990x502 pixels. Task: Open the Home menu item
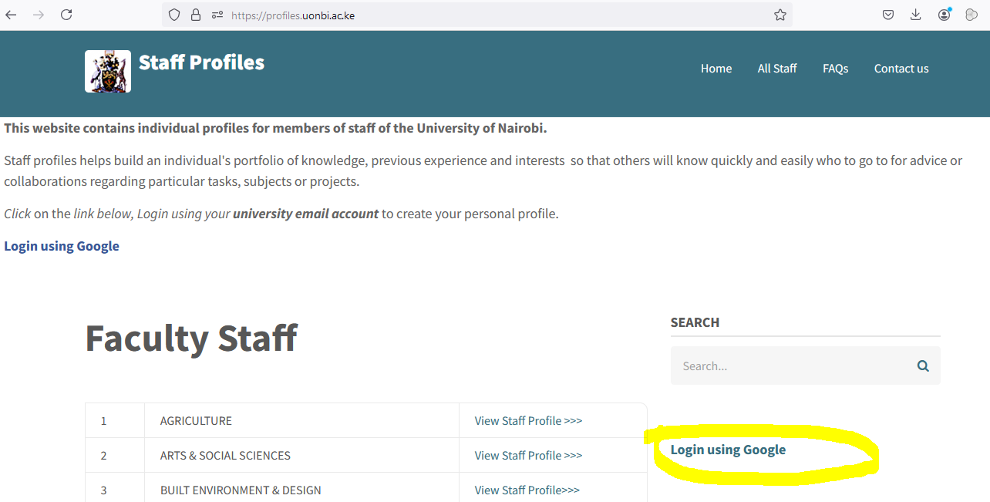pyautogui.click(x=716, y=69)
